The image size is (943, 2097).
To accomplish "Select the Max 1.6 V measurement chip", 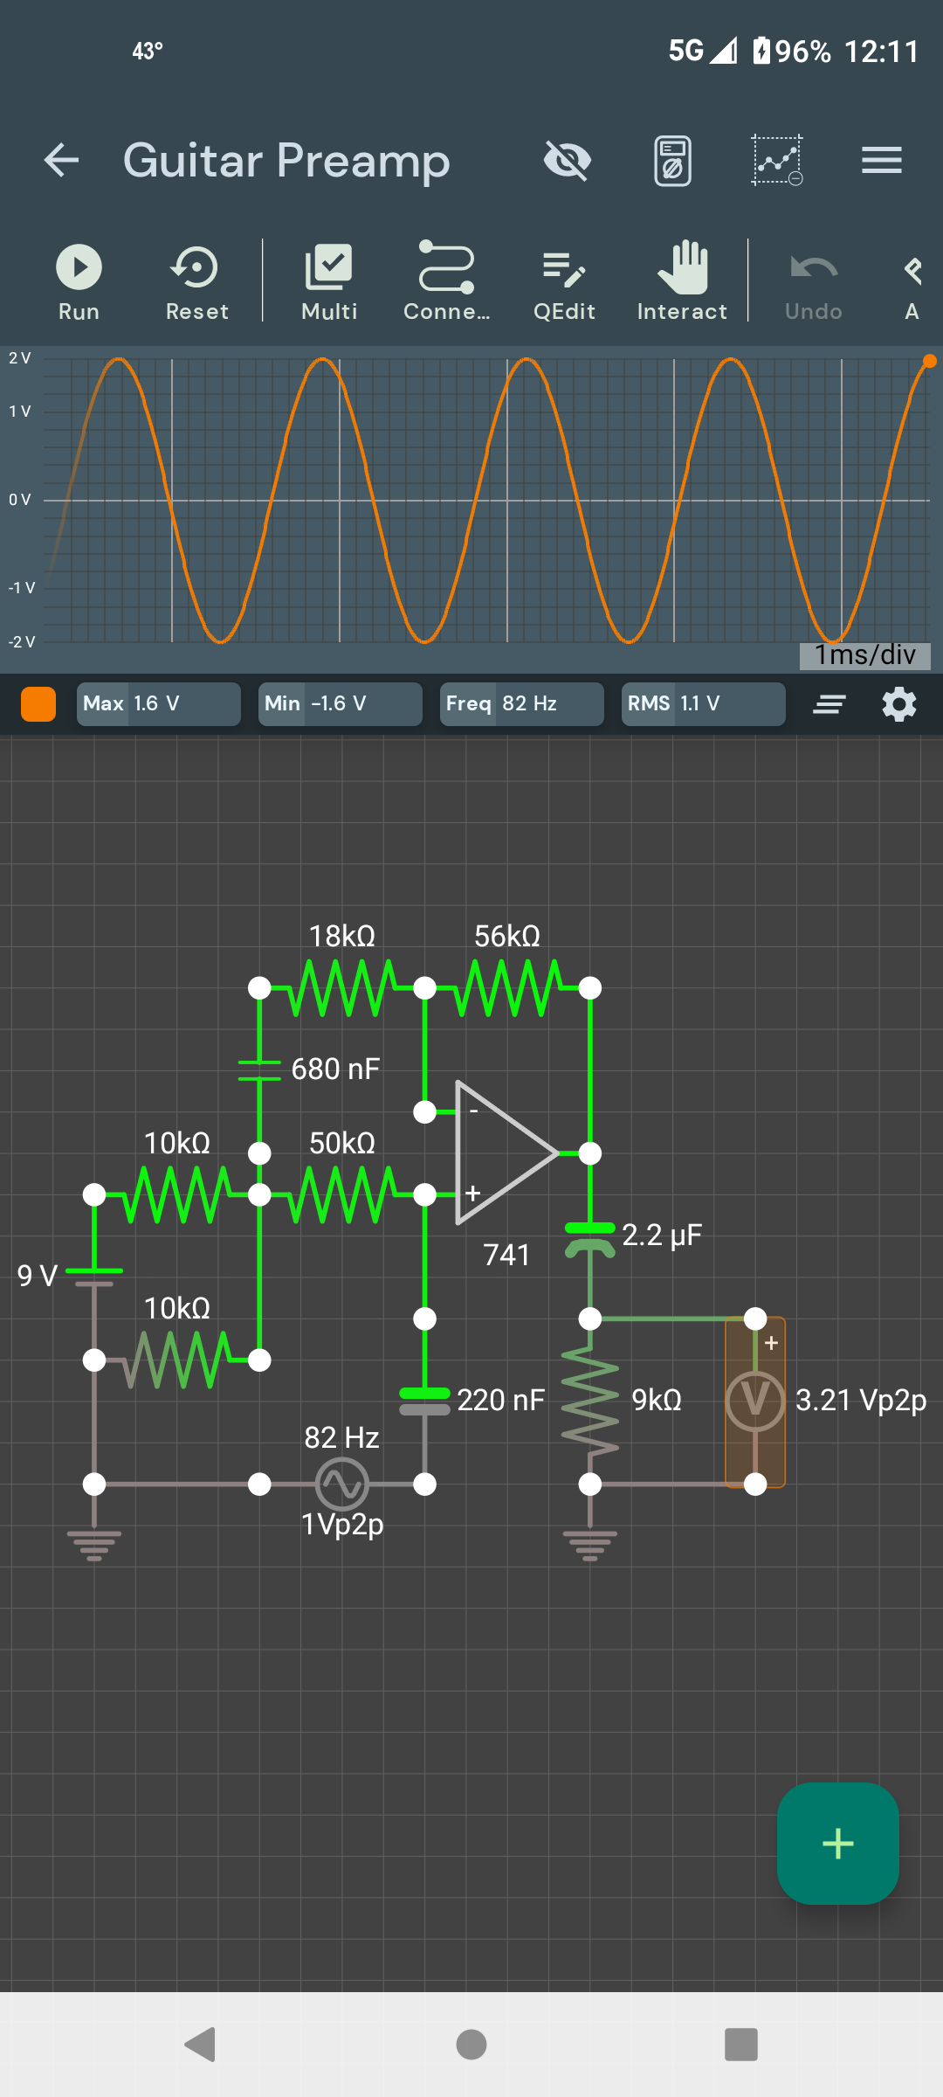I will click(158, 704).
